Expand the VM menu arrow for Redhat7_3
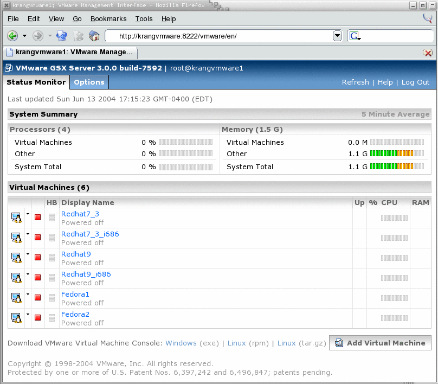The image size is (438, 384). [x=28, y=214]
